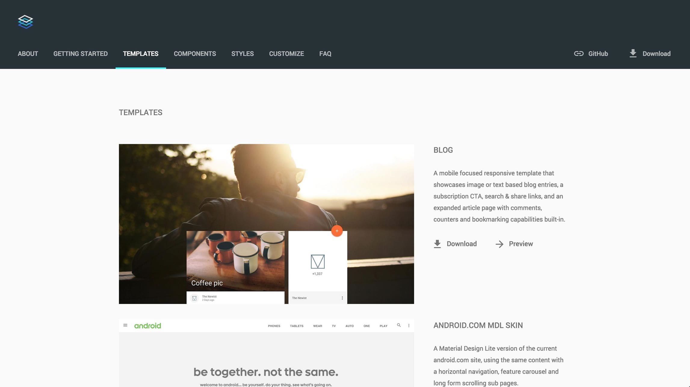The height and width of the screenshot is (387, 690).
Task: Click the Download arrow icon in navbar
Action: [633, 53]
